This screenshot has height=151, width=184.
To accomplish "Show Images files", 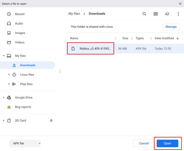I will click(20, 33).
